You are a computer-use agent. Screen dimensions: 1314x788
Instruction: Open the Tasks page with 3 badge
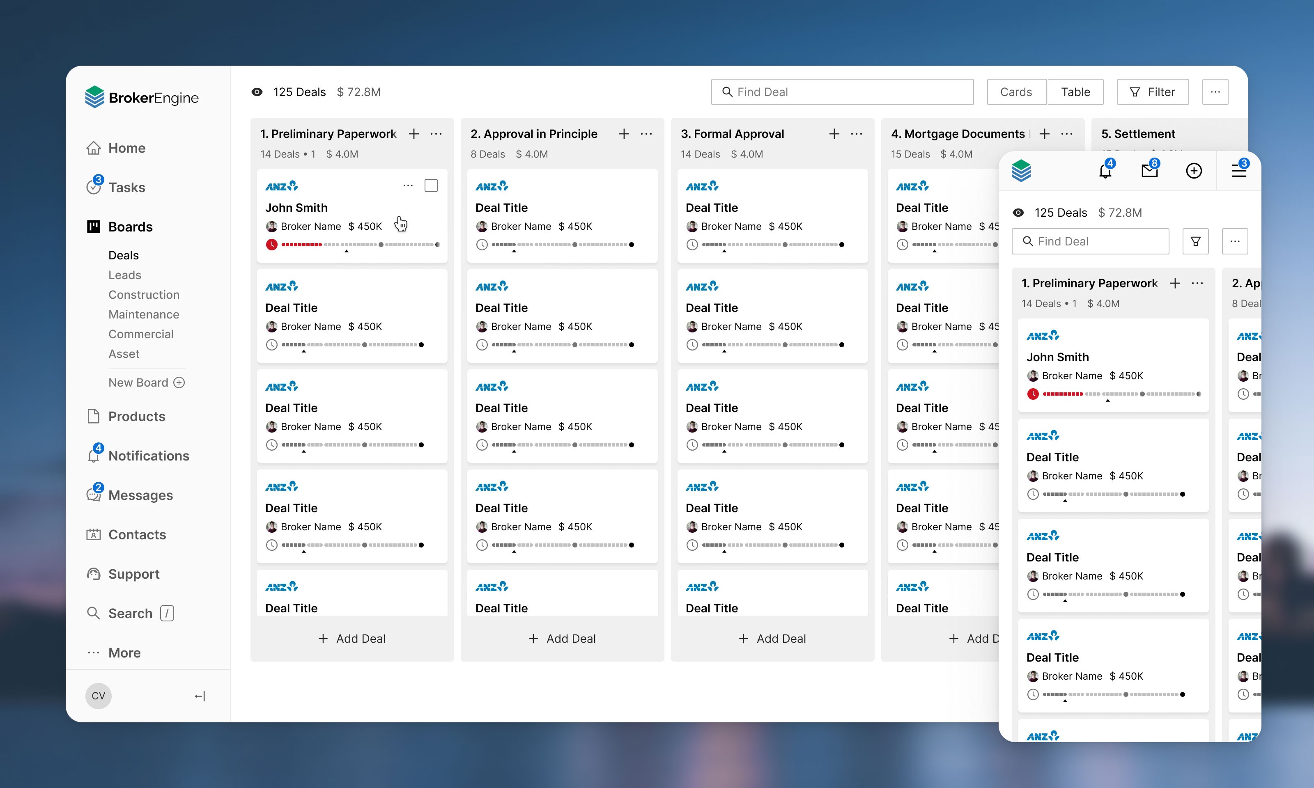click(x=126, y=188)
